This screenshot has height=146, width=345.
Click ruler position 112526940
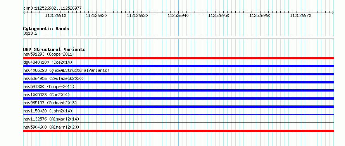coord(178,15)
